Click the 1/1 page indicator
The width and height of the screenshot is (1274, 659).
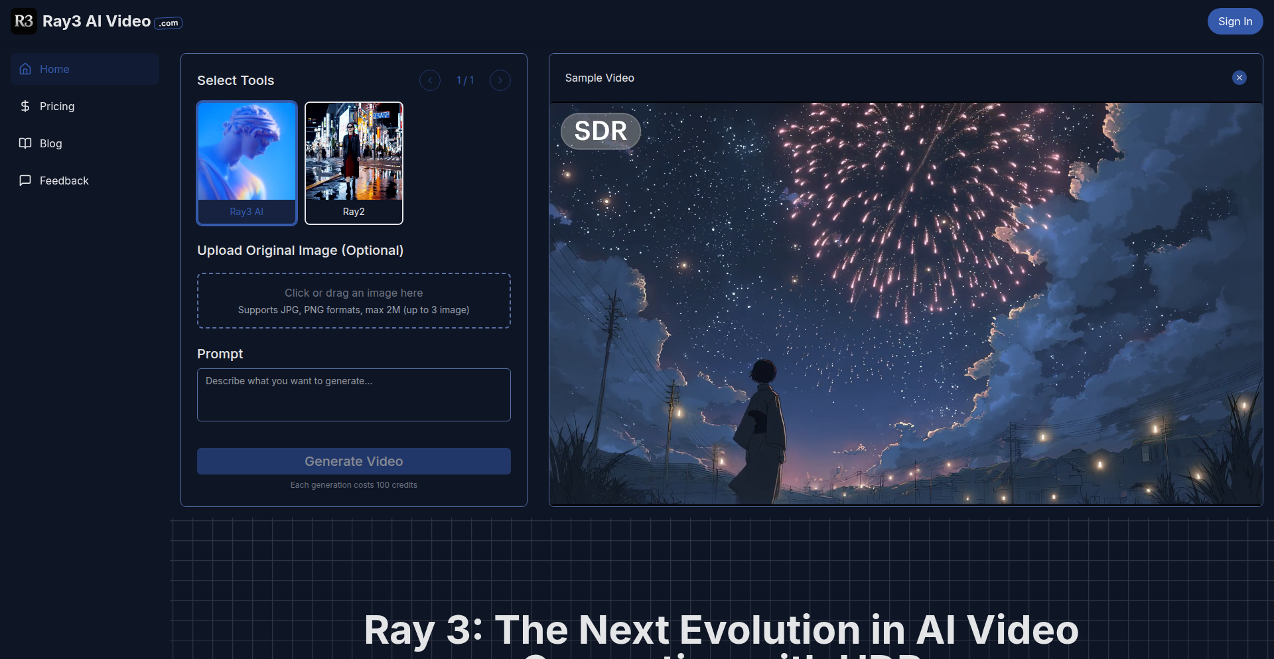pyautogui.click(x=465, y=80)
